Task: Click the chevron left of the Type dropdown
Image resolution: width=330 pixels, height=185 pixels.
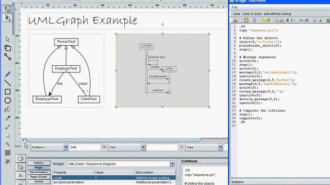Action: pos(181,147)
